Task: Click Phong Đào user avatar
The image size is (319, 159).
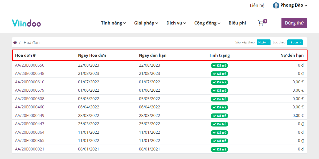Action: tap(276, 6)
